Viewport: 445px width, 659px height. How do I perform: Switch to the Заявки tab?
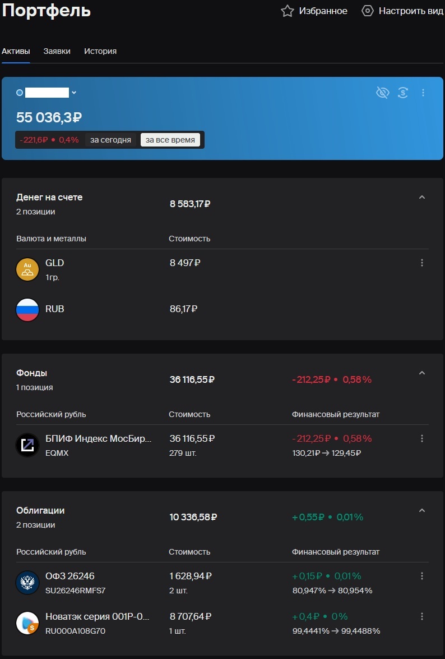[x=57, y=51]
